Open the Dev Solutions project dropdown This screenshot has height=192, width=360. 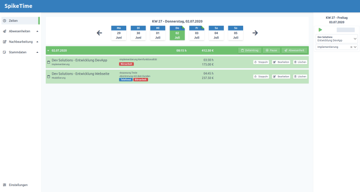pyautogui.click(x=337, y=38)
